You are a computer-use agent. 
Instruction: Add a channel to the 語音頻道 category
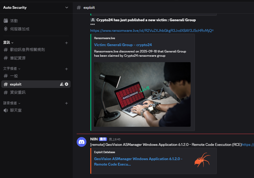pos(66,103)
